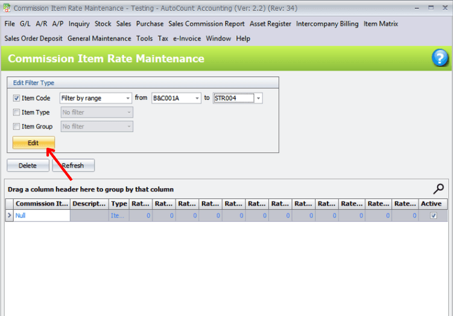Image resolution: width=453 pixels, height=316 pixels.
Task: Click the blue help question mark icon
Action: (x=440, y=58)
